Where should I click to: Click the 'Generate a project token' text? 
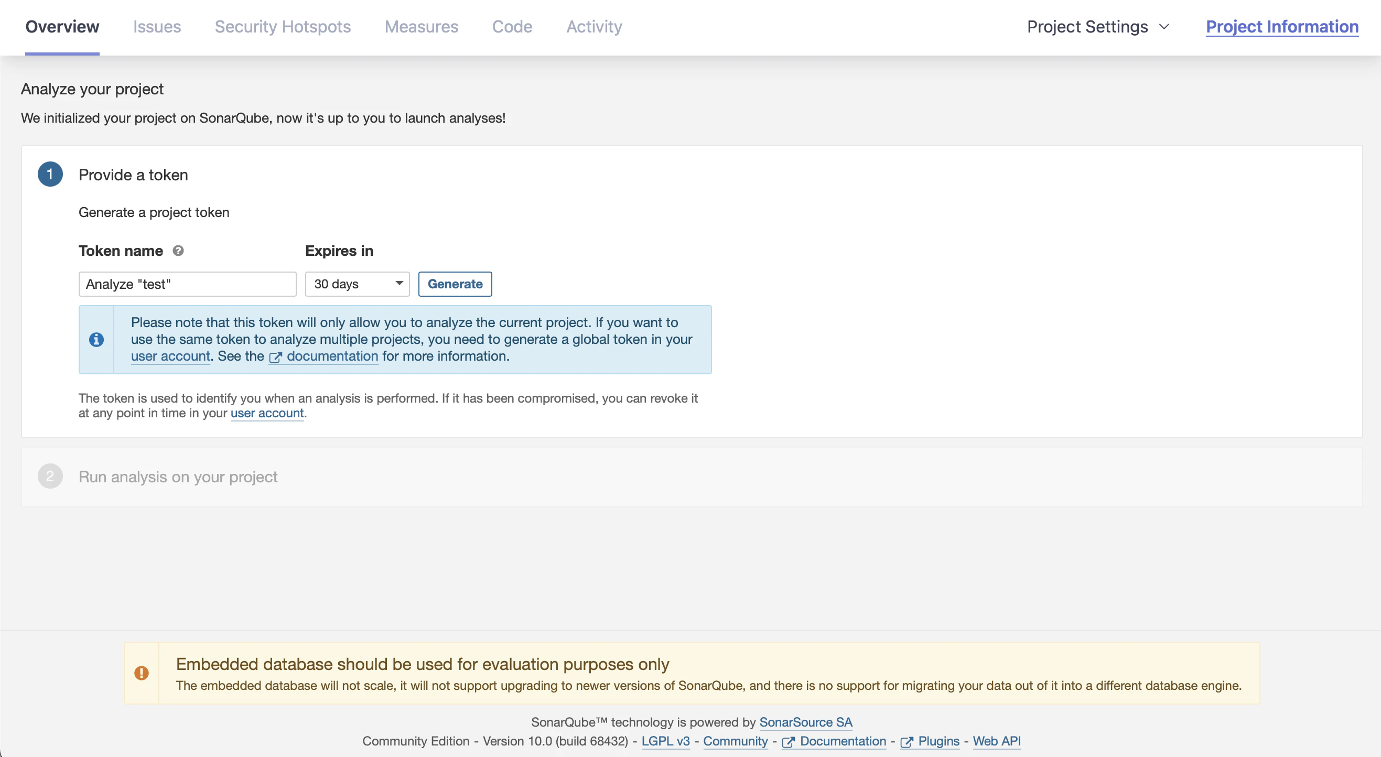point(154,212)
